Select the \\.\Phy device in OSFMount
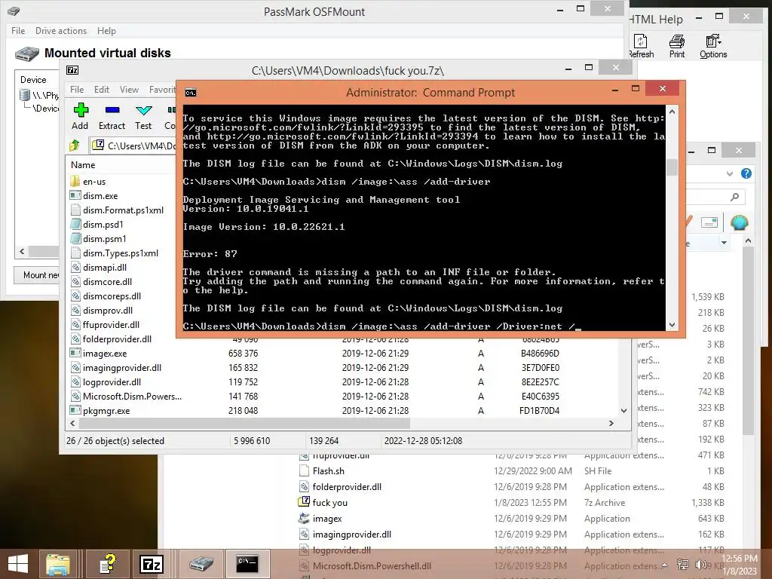This screenshot has width=772, height=579. tap(39, 95)
